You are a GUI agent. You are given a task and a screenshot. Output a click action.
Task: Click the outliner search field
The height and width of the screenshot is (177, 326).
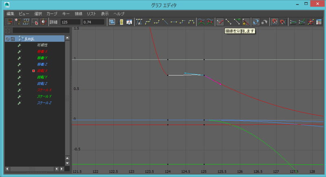coord(41,30)
